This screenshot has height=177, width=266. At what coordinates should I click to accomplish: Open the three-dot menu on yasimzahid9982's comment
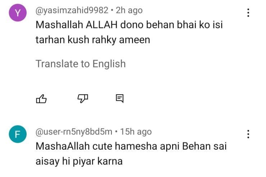248,13
